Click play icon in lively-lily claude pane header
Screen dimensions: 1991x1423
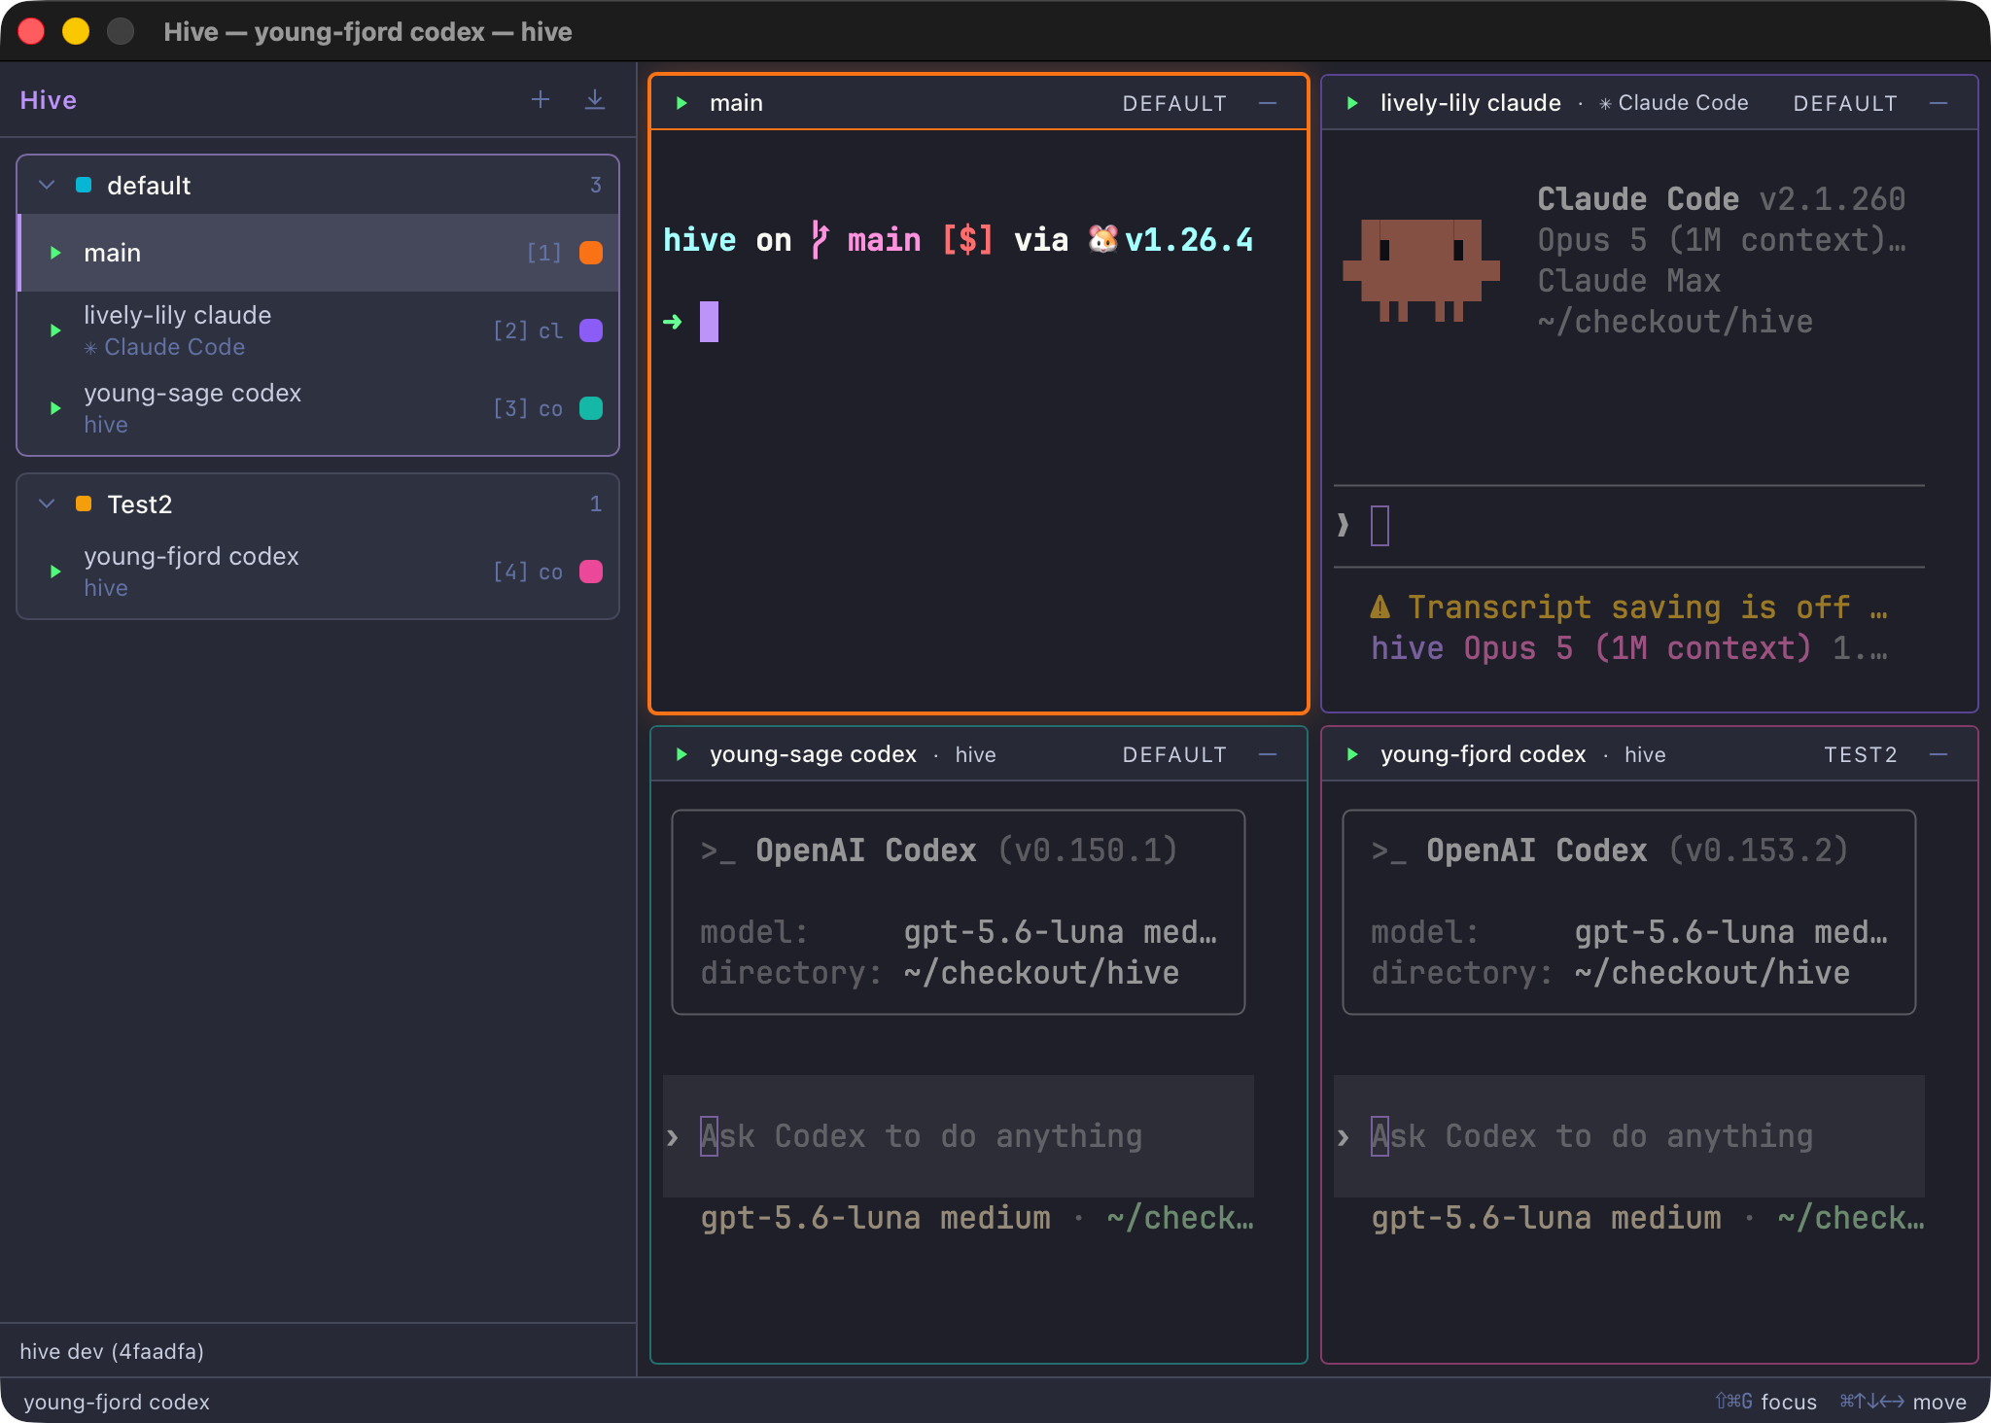1352,103
